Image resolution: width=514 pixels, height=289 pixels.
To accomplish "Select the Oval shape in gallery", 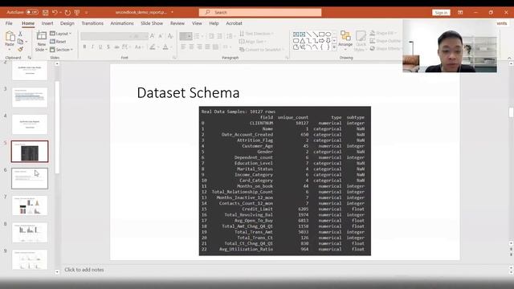I will tap(328, 34).
